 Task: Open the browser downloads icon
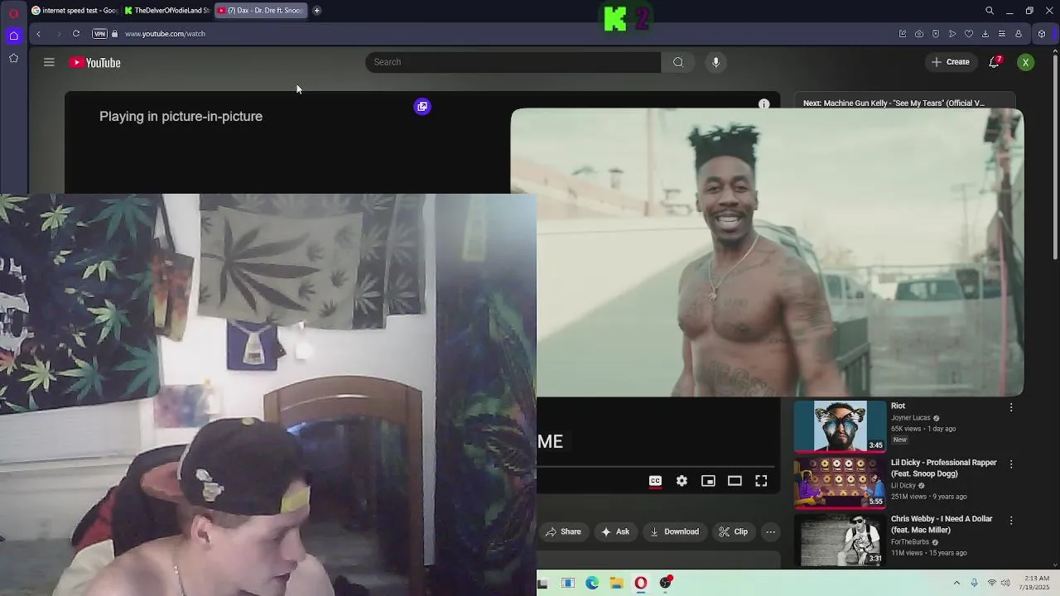click(x=985, y=34)
